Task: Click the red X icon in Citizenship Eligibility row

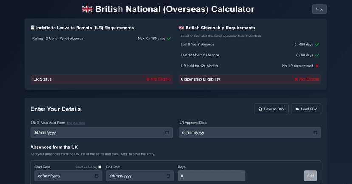Action: (296, 79)
